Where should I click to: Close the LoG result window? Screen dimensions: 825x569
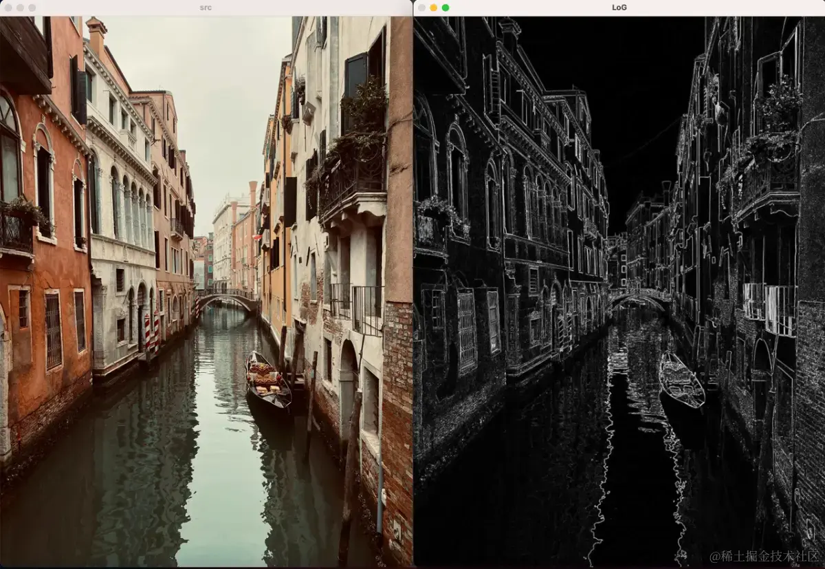421,7
